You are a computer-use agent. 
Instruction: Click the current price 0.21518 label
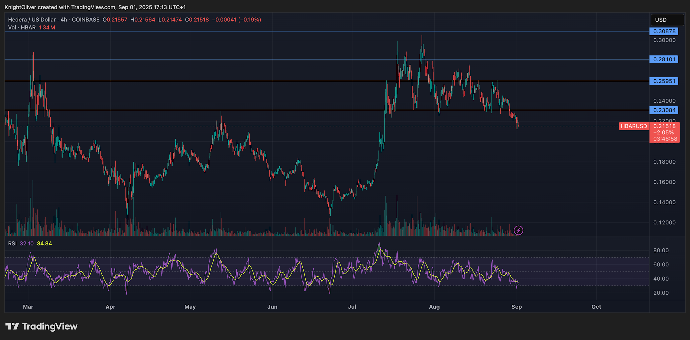coord(664,126)
